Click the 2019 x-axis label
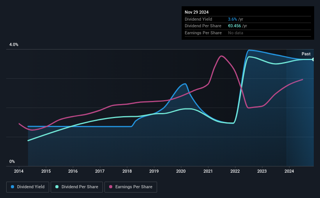This screenshot has height=198, width=320. point(154,171)
